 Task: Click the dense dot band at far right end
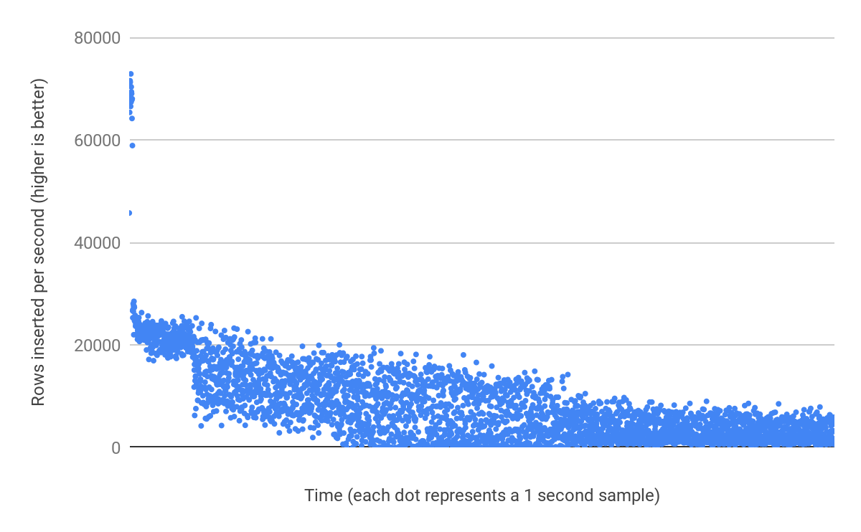(818, 432)
